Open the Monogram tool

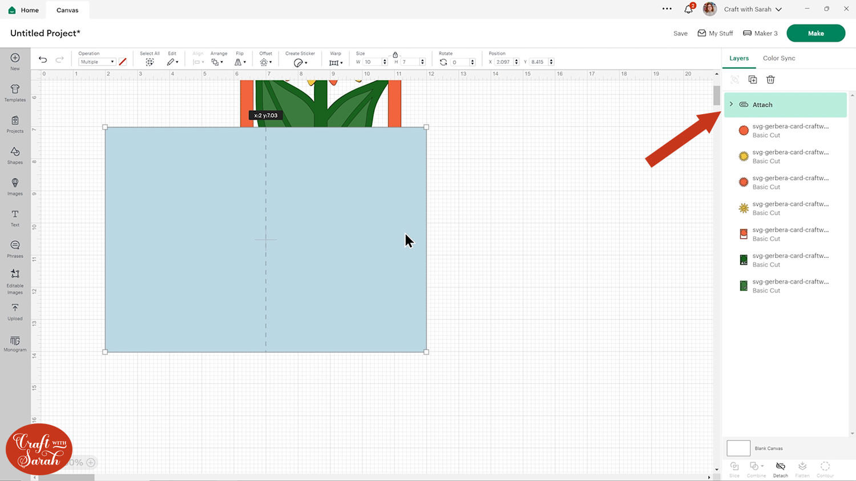coord(15,343)
